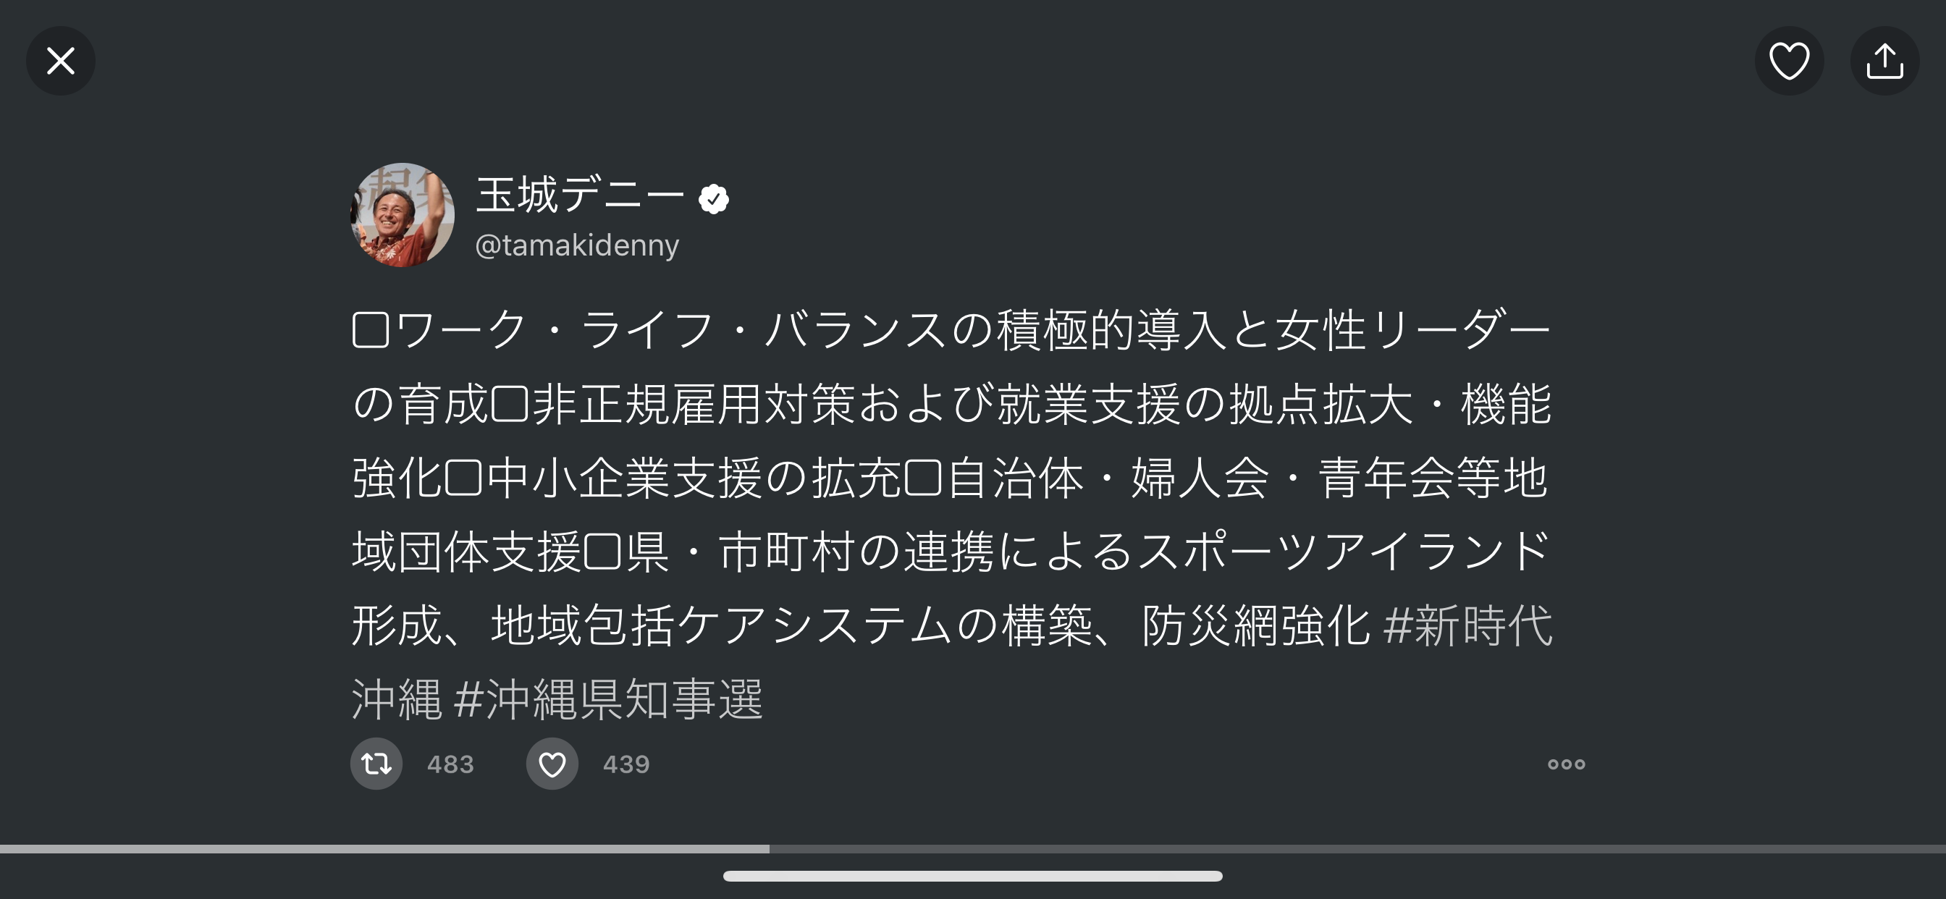Tap the home indicator bar
The height and width of the screenshot is (899, 1946).
coord(973,877)
